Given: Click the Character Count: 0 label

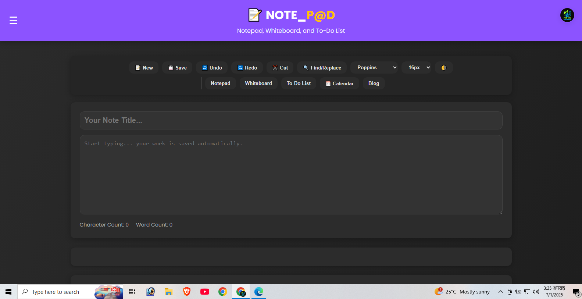Looking at the screenshot, I should [104, 225].
